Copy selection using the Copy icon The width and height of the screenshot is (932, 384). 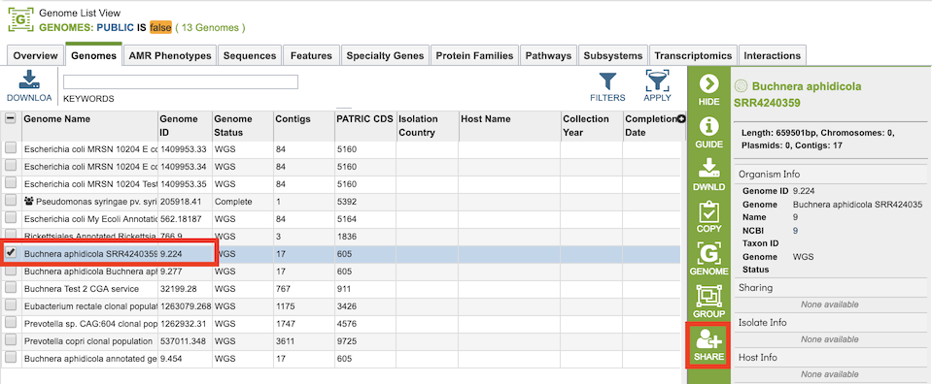[x=708, y=211]
